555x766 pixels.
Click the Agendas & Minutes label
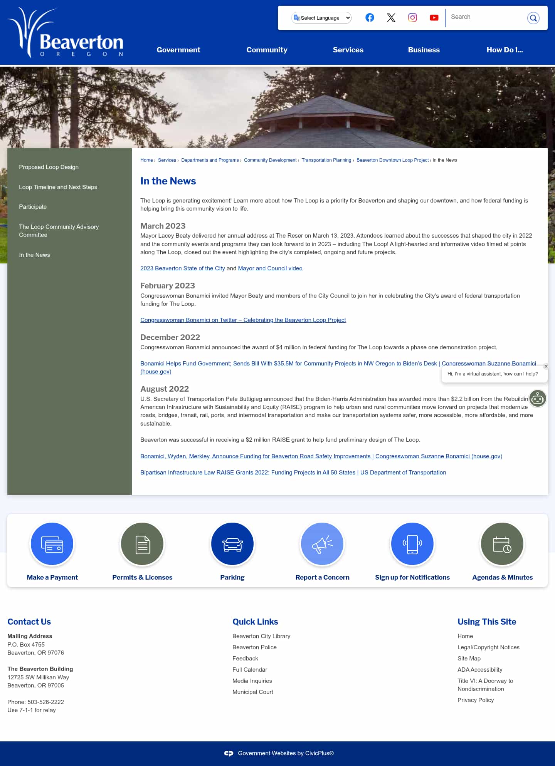click(x=502, y=577)
